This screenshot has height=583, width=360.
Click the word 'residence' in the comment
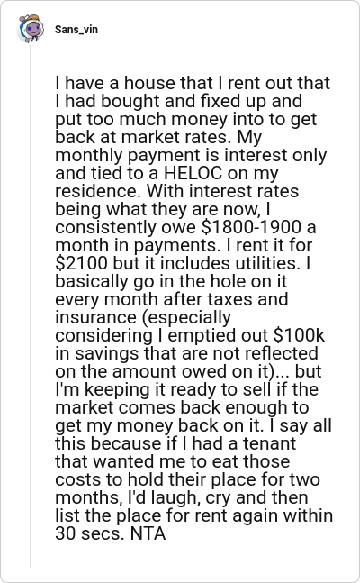[x=98, y=192]
